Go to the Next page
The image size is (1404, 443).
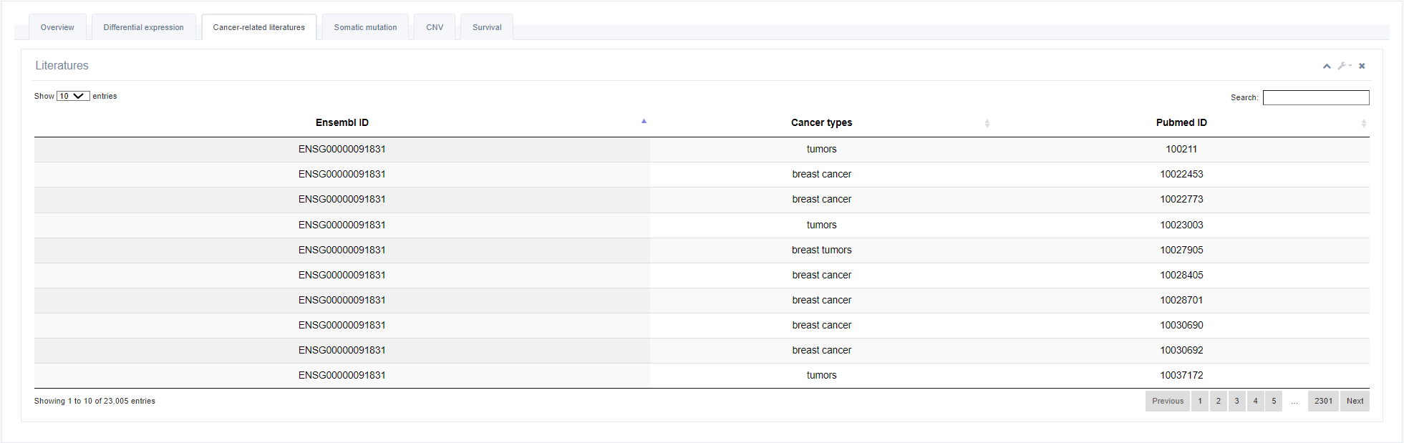coord(1355,401)
